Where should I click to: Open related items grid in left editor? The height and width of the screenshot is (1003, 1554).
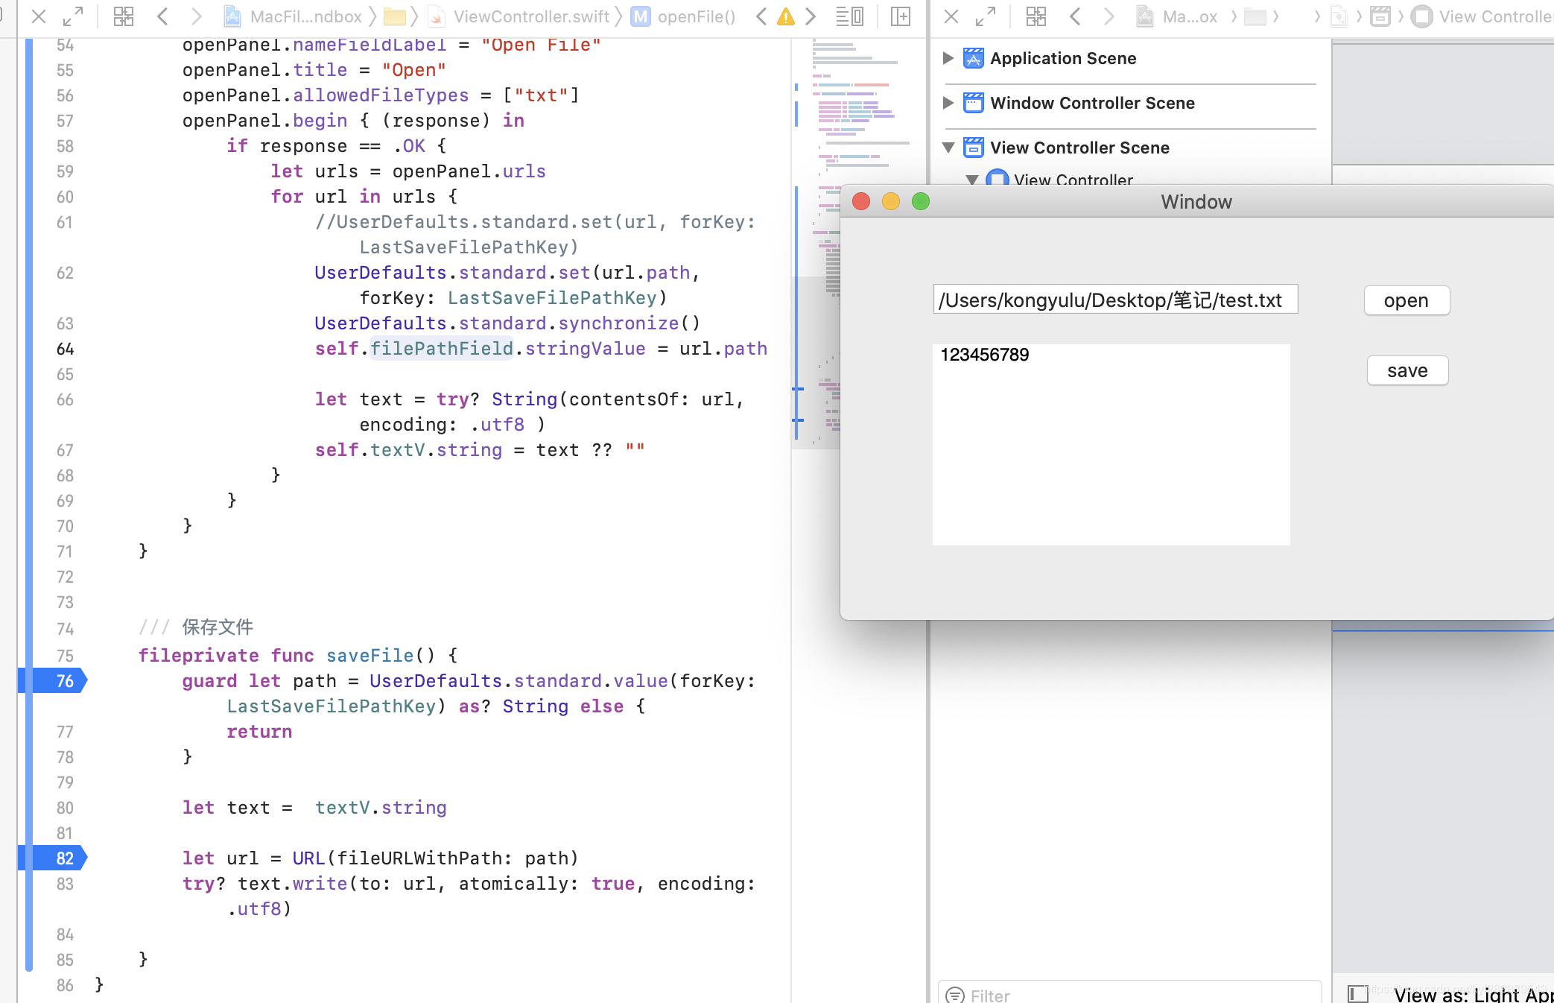123,16
